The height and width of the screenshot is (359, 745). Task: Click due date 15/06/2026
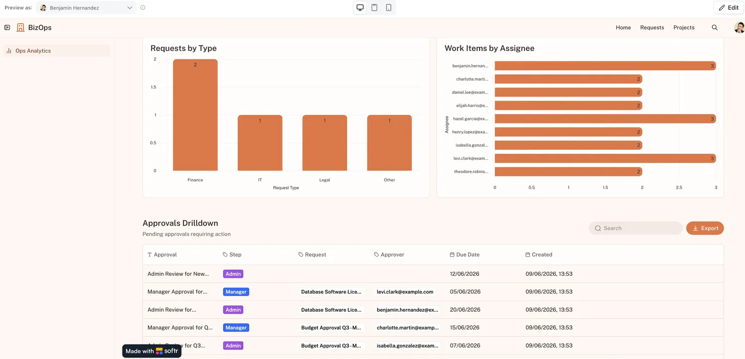click(x=464, y=328)
